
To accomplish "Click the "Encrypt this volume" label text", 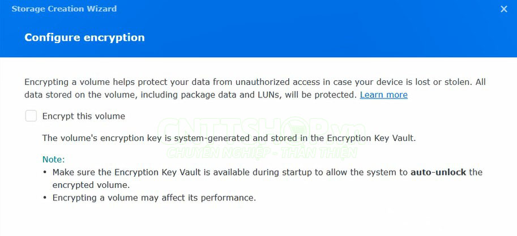I will pyautogui.click(x=84, y=116).
